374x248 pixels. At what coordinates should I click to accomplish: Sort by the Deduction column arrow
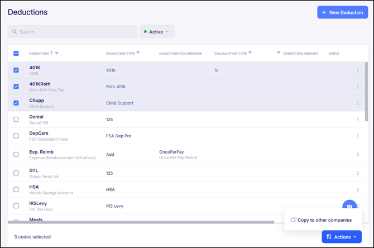click(51, 53)
